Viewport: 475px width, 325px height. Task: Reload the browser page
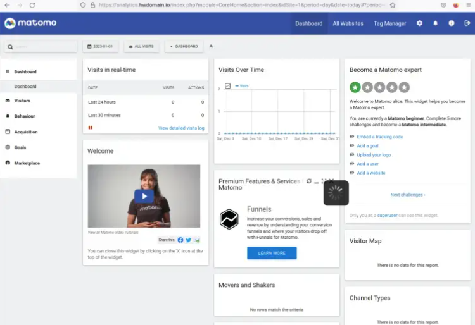click(x=32, y=5)
